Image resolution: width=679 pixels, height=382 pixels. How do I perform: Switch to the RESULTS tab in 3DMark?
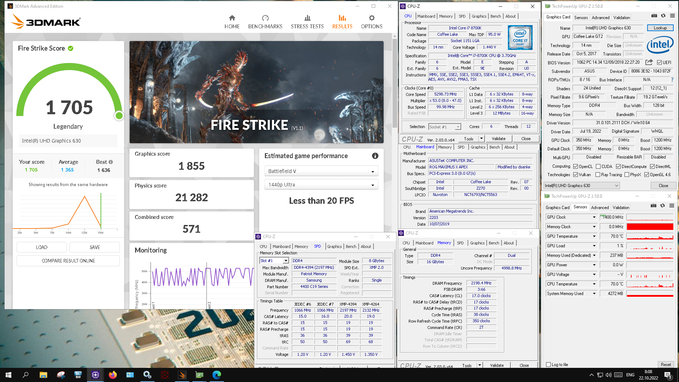[x=342, y=22]
